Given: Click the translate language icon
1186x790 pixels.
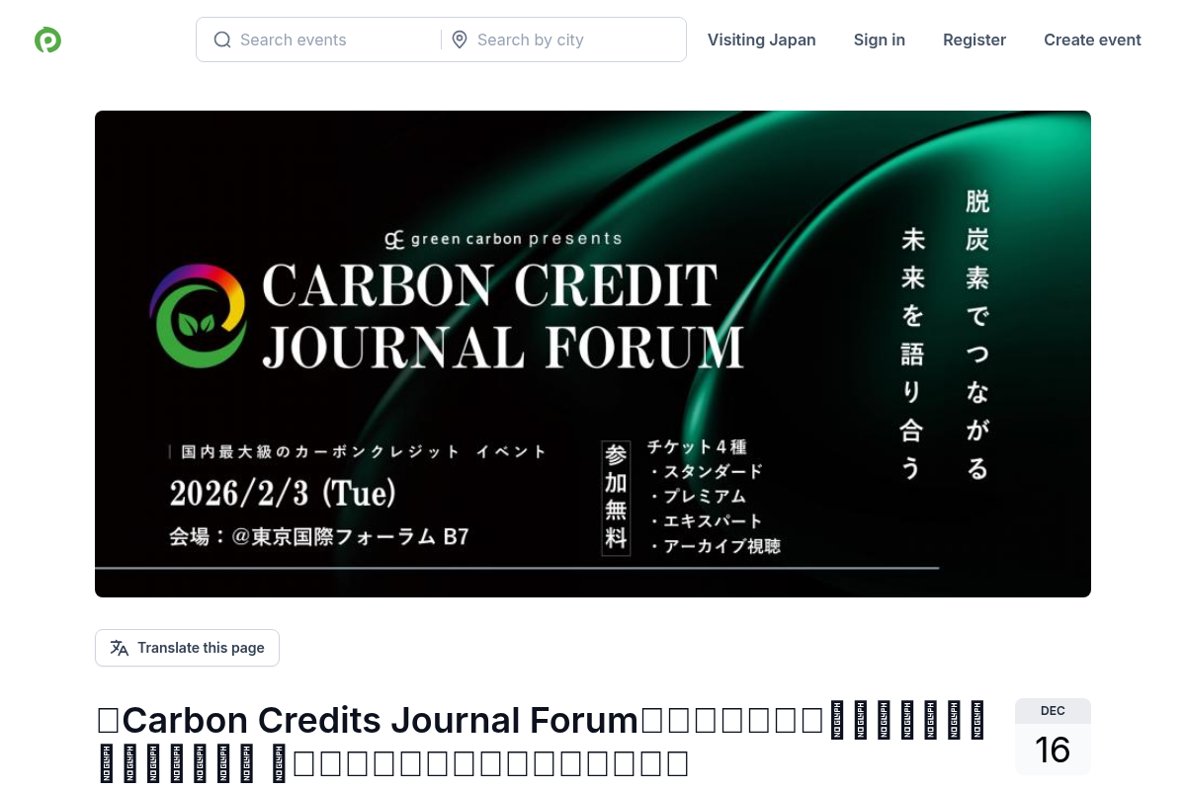Looking at the screenshot, I should pyautogui.click(x=120, y=648).
